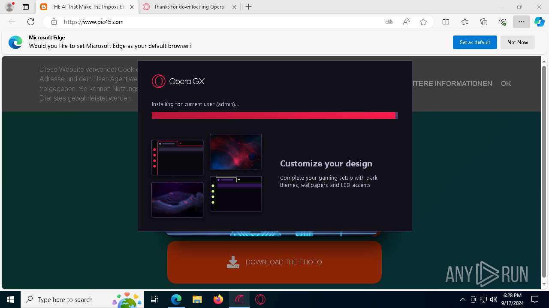Select the red nebula wallpaper thumbnail
The height and width of the screenshot is (308, 549).
pos(236,152)
